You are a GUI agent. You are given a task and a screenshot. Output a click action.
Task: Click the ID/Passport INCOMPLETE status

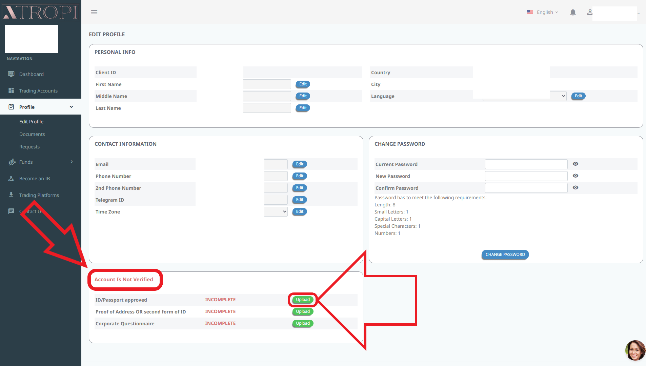tap(220, 300)
